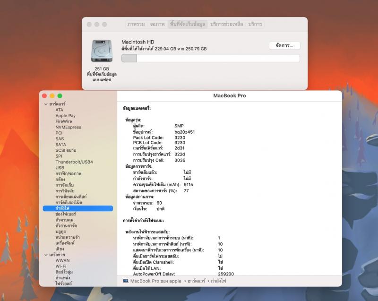The image size is (378, 301).
Task: Select Apple Pay in the sidebar
Action: (65, 116)
